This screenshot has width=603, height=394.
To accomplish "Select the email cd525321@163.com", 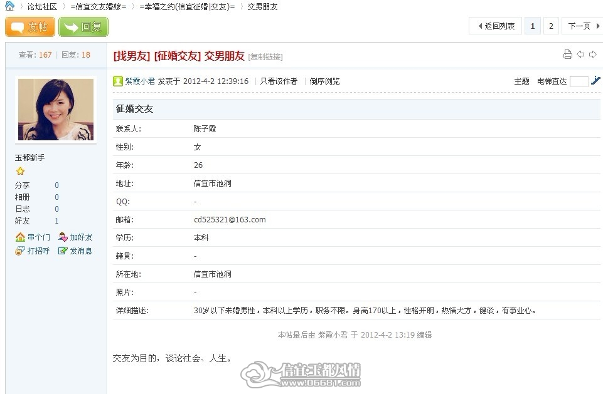I will click(x=230, y=220).
